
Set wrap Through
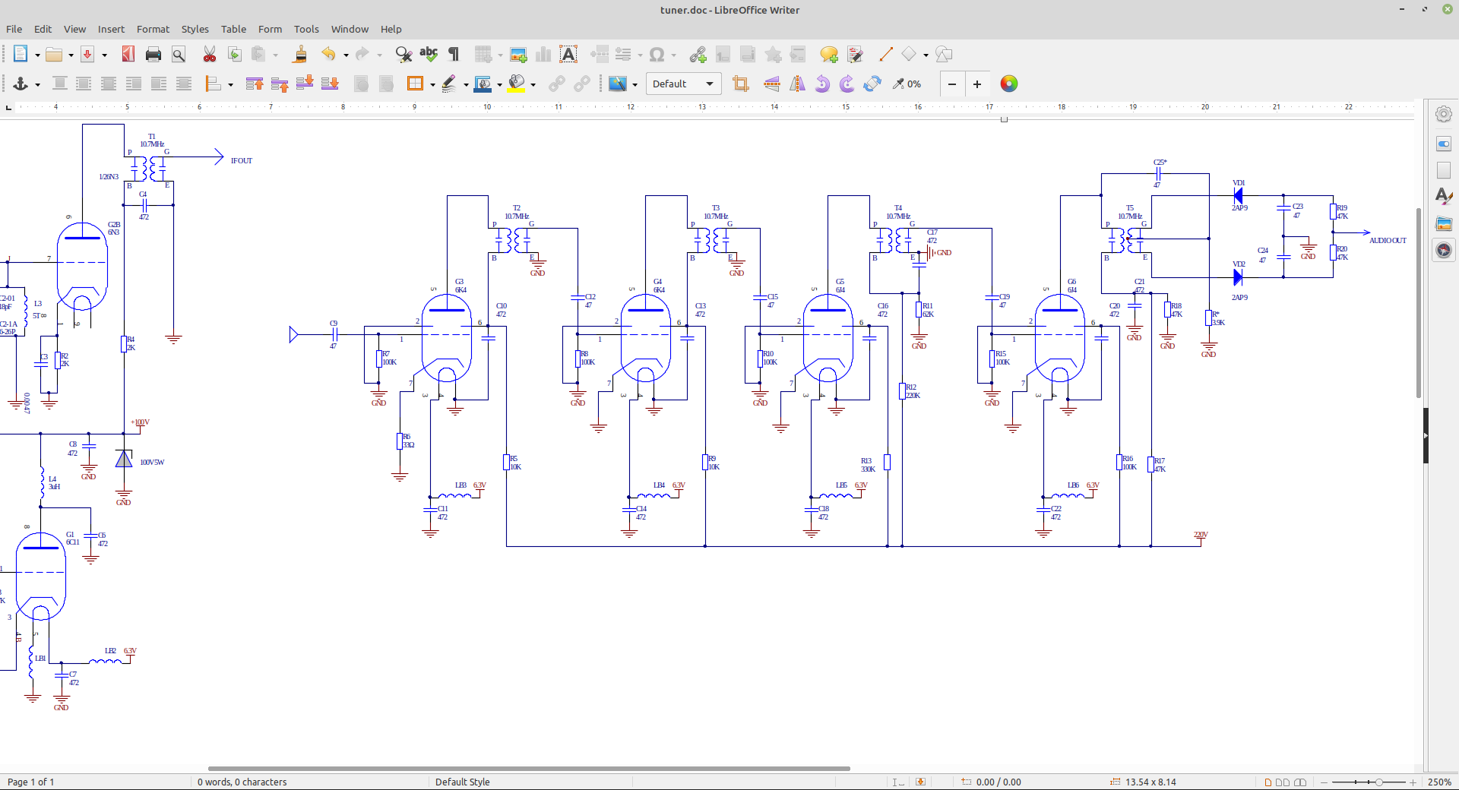[184, 84]
